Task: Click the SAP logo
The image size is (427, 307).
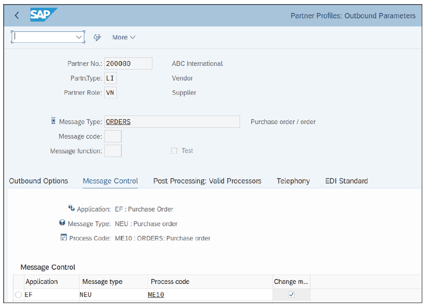Action: coord(41,15)
